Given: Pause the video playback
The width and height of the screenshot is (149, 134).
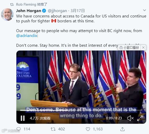Looking at the screenshot, I should click(23, 118).
